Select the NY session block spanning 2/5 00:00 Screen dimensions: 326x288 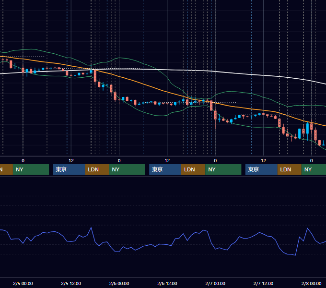(31, 169)
